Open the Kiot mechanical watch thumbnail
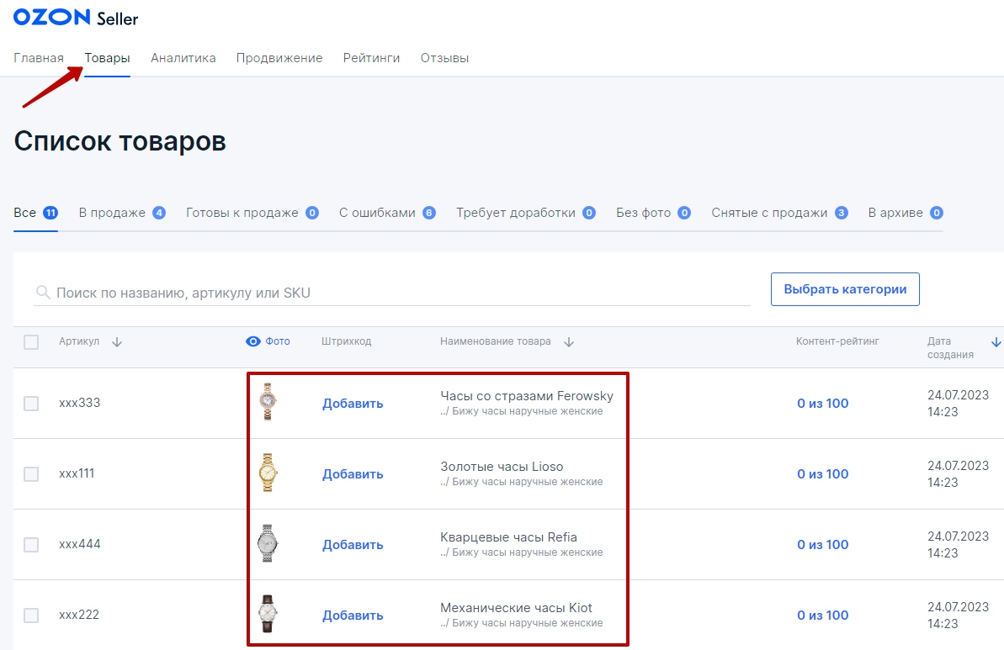Viewport: 1004px width, 650px height. (x=268, y=614)
